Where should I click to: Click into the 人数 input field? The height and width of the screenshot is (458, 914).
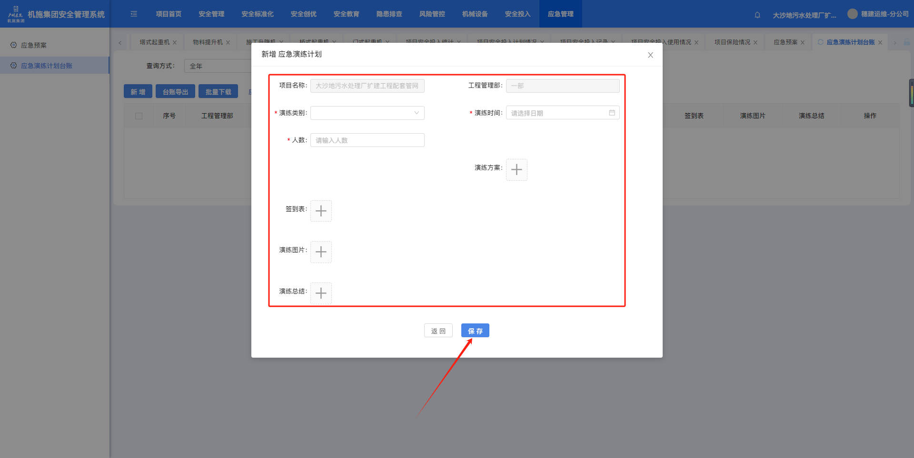pos(367,140)
